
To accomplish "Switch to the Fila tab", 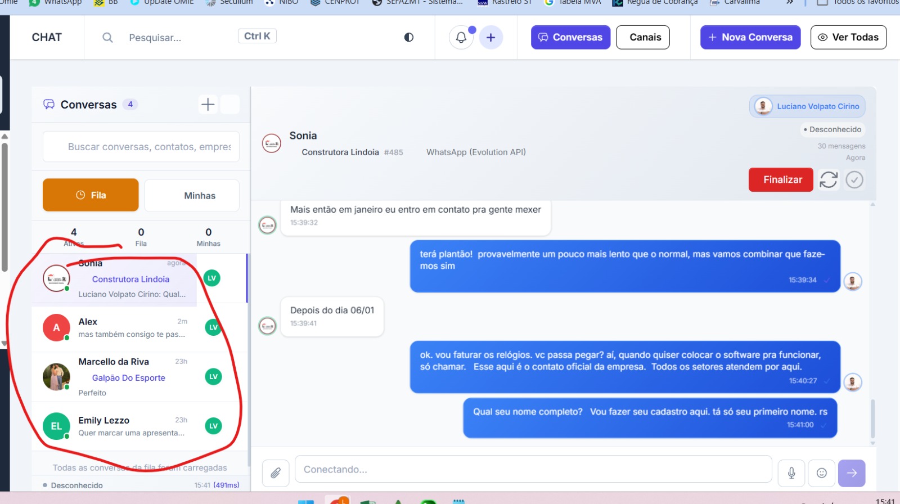I will [91, 195].
